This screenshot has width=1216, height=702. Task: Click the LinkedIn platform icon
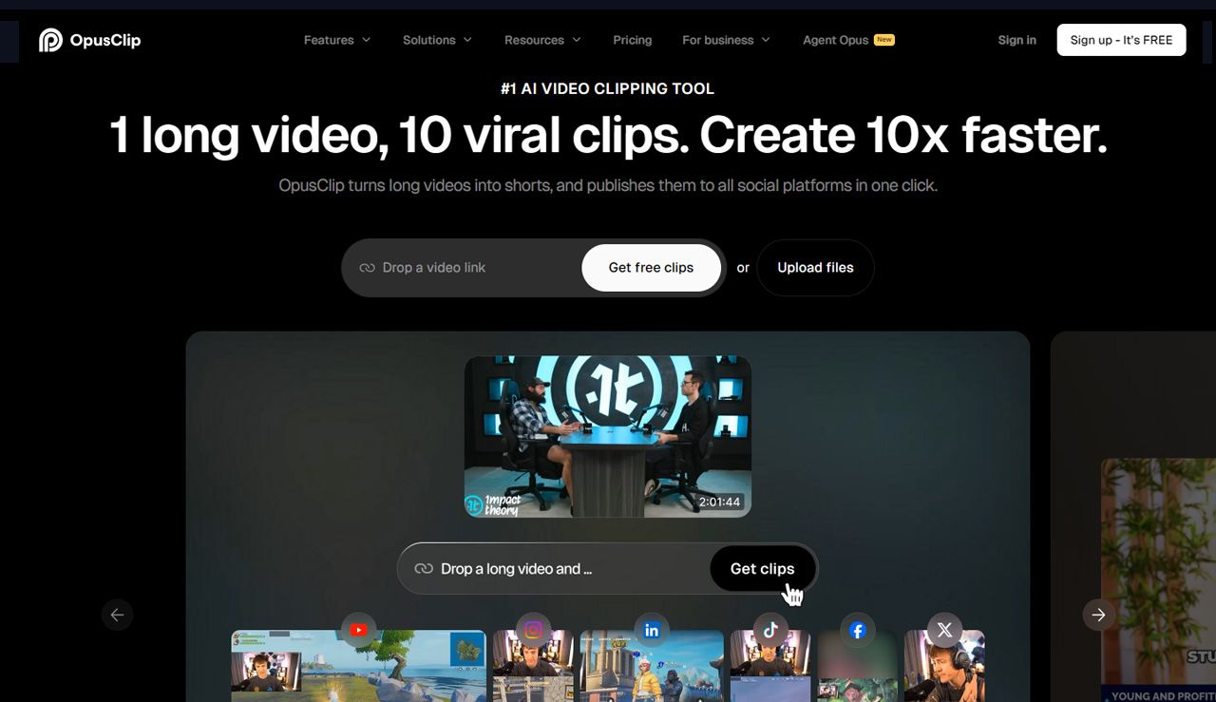[x=652, y=630]
